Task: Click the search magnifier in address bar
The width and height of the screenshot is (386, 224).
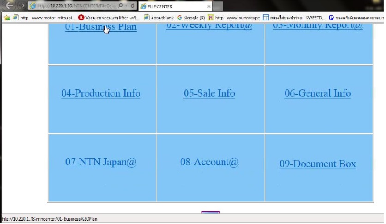Action: 121,6
